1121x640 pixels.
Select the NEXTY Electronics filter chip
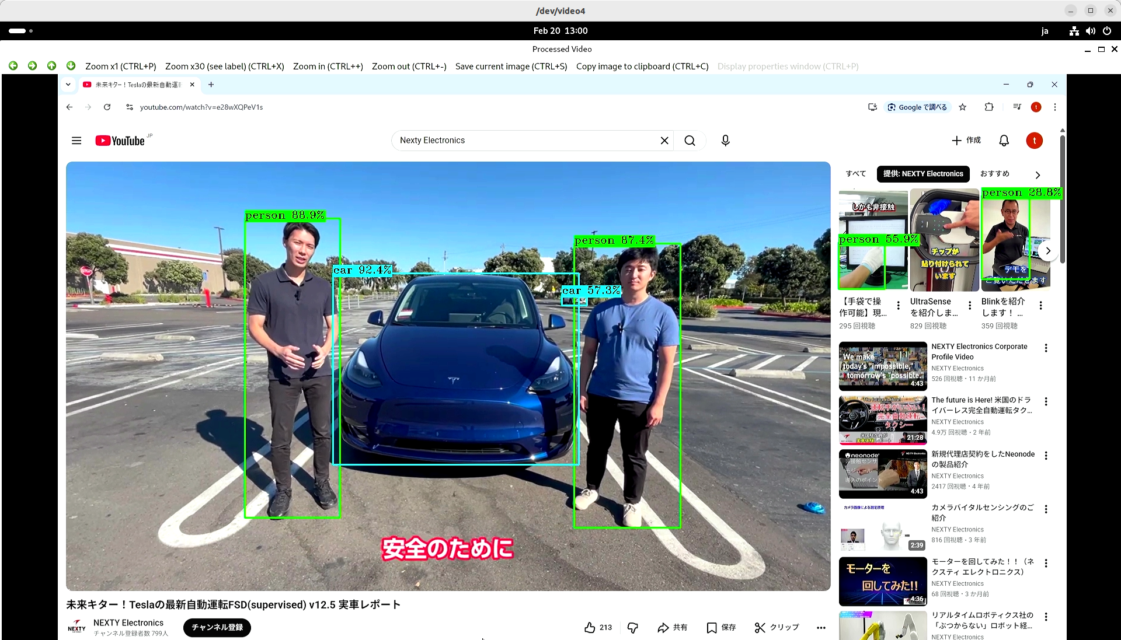[922, 174]
